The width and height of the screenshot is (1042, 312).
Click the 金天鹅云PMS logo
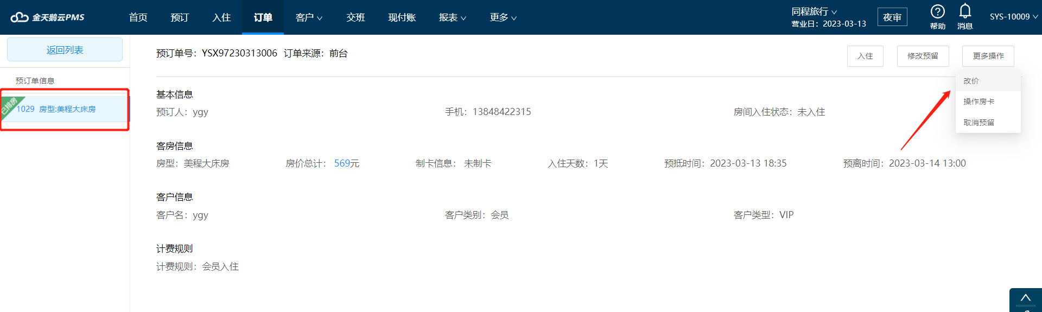(x=48, y=17)
